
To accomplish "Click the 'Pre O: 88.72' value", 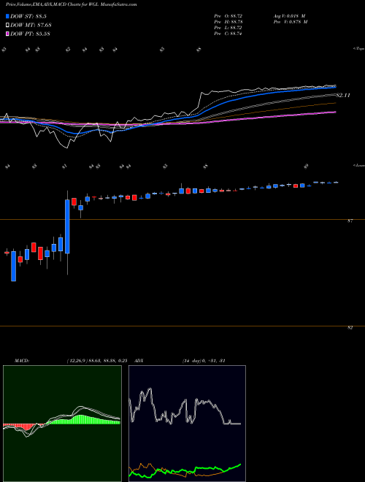I will point(228,15).
